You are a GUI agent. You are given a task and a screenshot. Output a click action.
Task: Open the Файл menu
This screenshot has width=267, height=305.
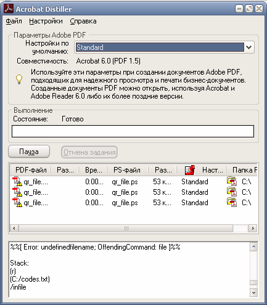[14, 21]
